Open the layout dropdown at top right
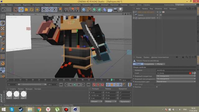The height and width of the screenshot is (112, 199). pos(186,5)
